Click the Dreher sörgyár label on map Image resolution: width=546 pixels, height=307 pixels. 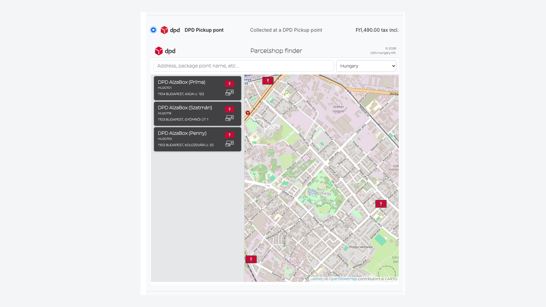click(339, 109)
